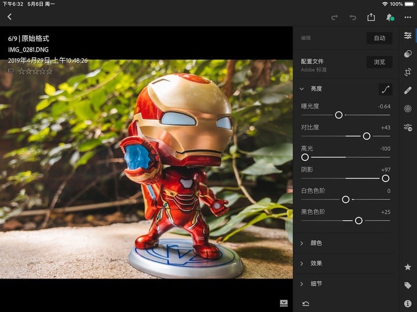
Task: Open the share export icon
Action: [371, 17]
